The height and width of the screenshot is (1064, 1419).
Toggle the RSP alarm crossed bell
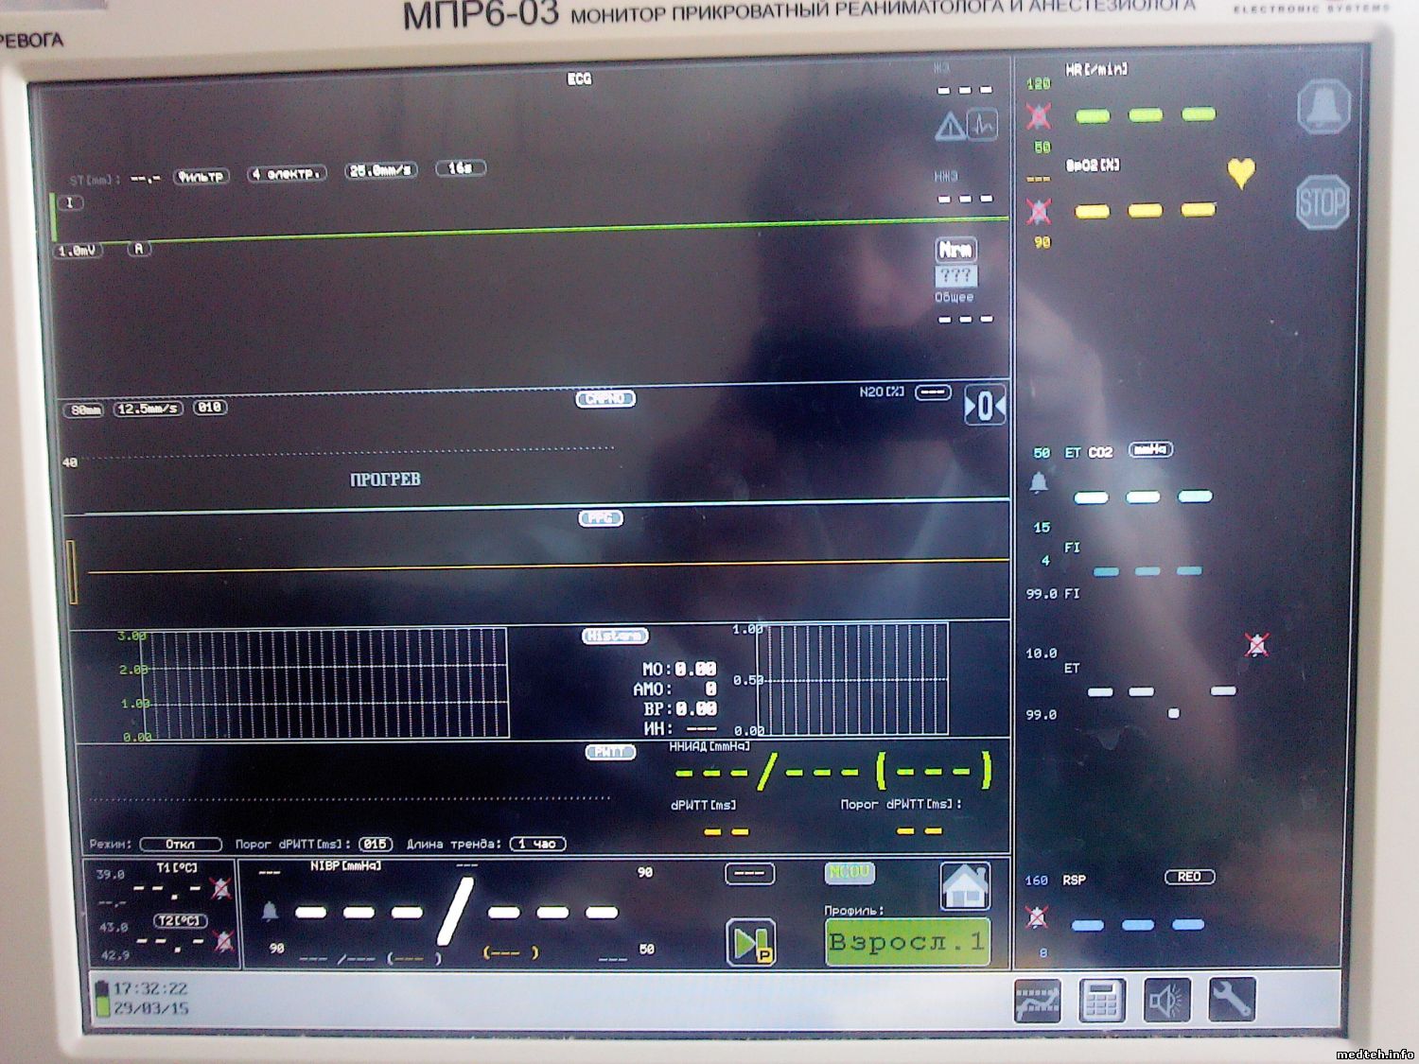(x=1037, y=916)
